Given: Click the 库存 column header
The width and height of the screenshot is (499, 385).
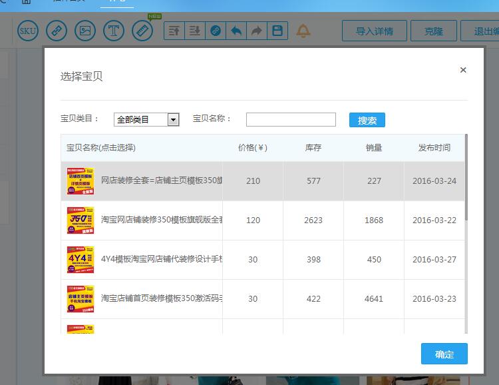Looking at the screenshot, I should pos(313,148).
